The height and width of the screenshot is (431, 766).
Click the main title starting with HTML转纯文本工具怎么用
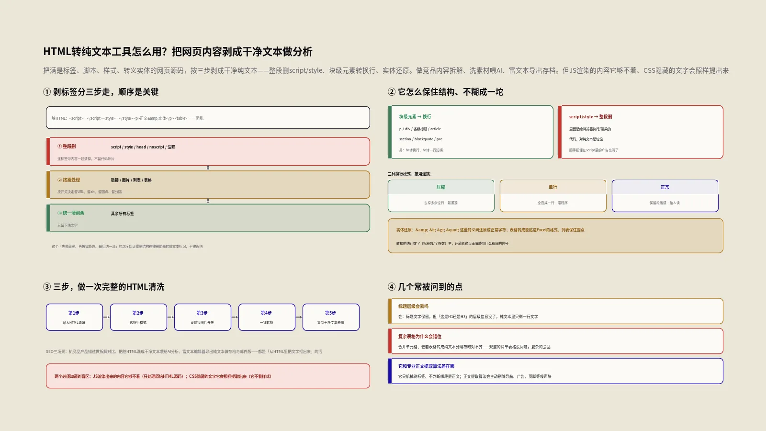[x=178, y=52]
